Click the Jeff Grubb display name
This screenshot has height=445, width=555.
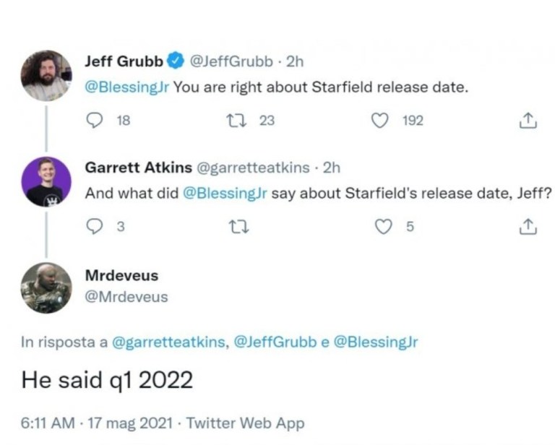124,61
